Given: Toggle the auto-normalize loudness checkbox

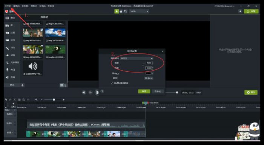Looking at the screenshot, I should [x=112, y=83].
